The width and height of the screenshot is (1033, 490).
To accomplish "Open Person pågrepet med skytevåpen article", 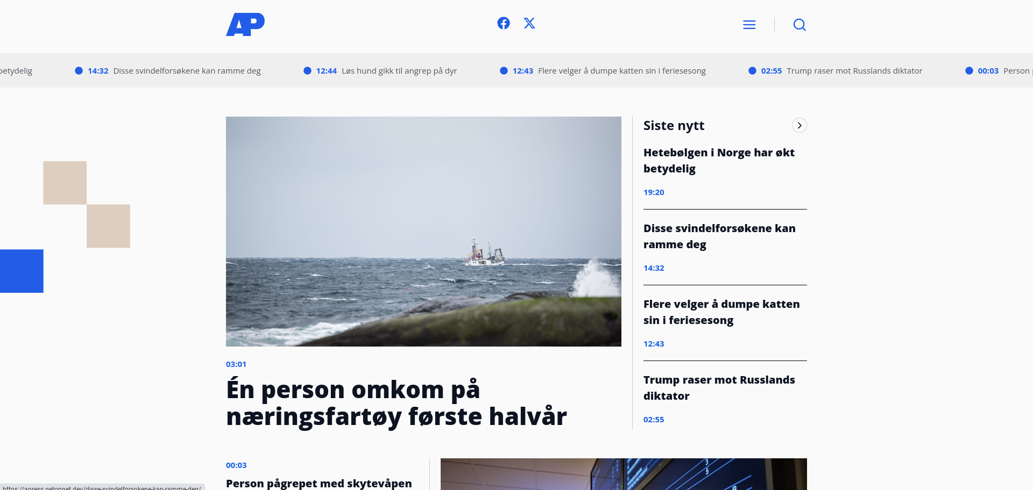I will (x=319, y=483).
